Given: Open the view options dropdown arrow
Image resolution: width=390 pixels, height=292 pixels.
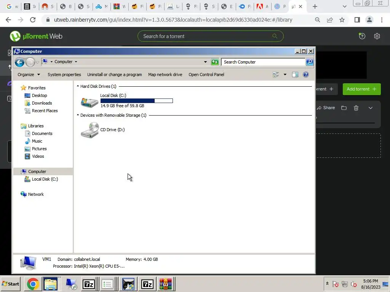Looking at the screenshot, I should 285,75.
